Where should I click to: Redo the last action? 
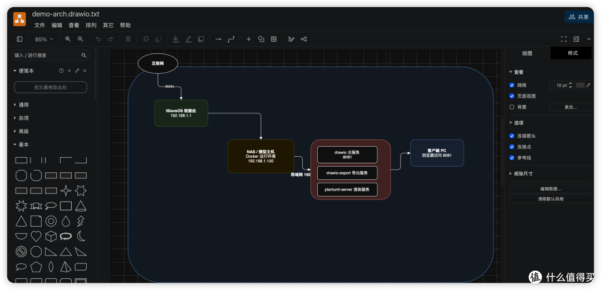110,39
